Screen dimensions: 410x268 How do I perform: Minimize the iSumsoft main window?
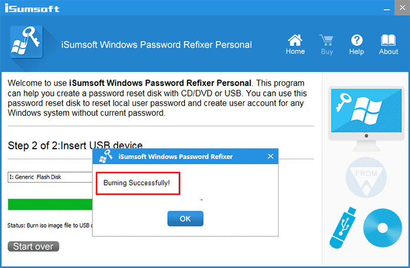tap(387, 8)
